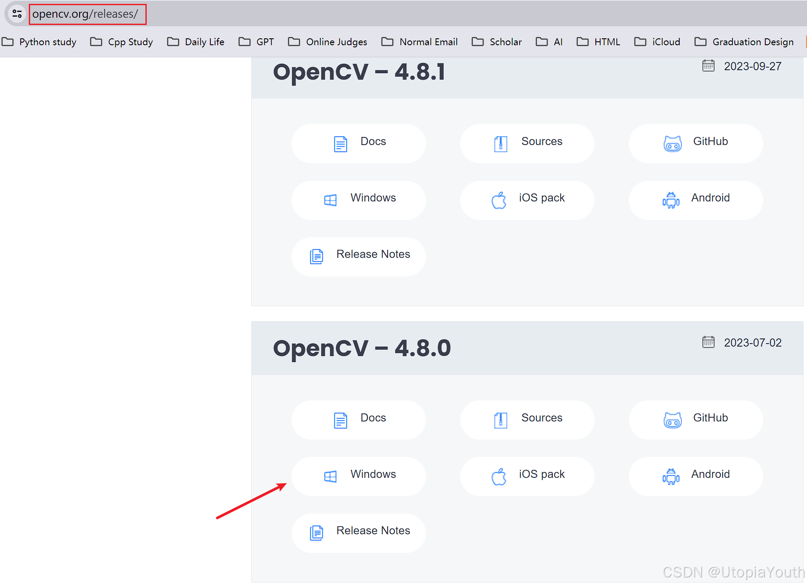Download iOS pack for OpenCV 4.8.0
The height and width of the screenshot is (586, 807).
click(x=527, y=476)
